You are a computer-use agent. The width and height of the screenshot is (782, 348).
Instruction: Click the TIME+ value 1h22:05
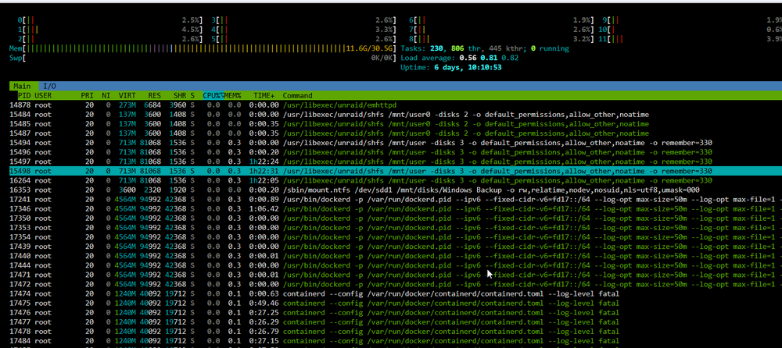[x=264, y=181]
